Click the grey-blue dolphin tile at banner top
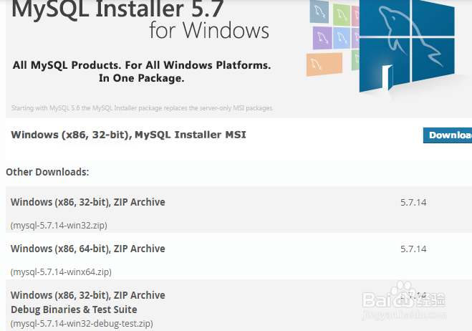Image resolution: width=472 pixels, height=331 pixels. pos(319,11)
